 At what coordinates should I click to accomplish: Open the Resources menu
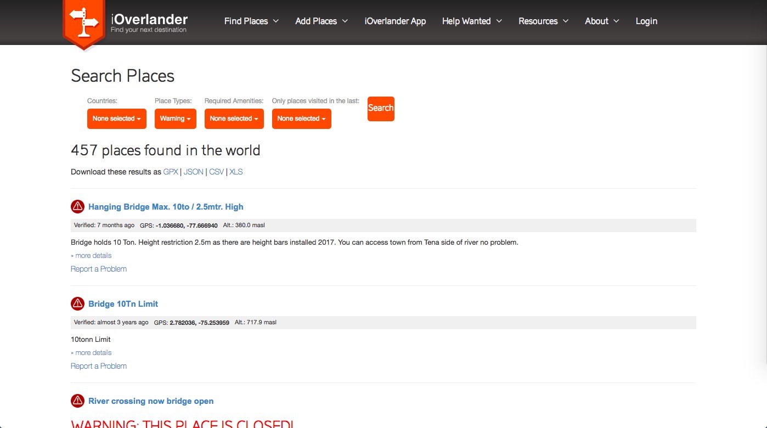click(x=543, y=21)
